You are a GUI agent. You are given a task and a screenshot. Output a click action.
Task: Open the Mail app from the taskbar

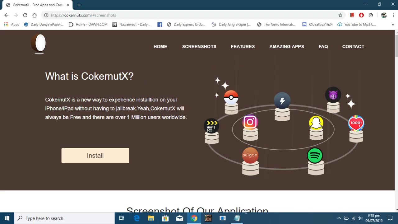tap(179, 218)
